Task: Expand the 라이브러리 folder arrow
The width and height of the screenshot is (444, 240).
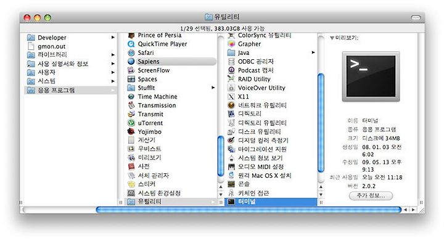Action: click(113, 55)
